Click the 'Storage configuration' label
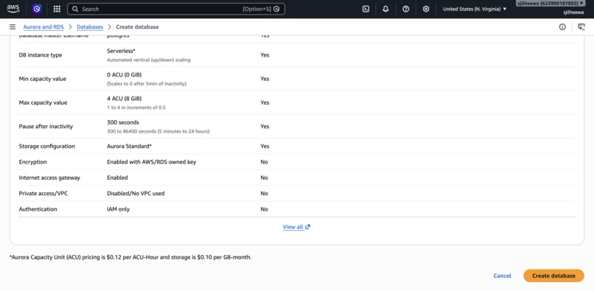594x291 pixels. [x=47, y=147]
